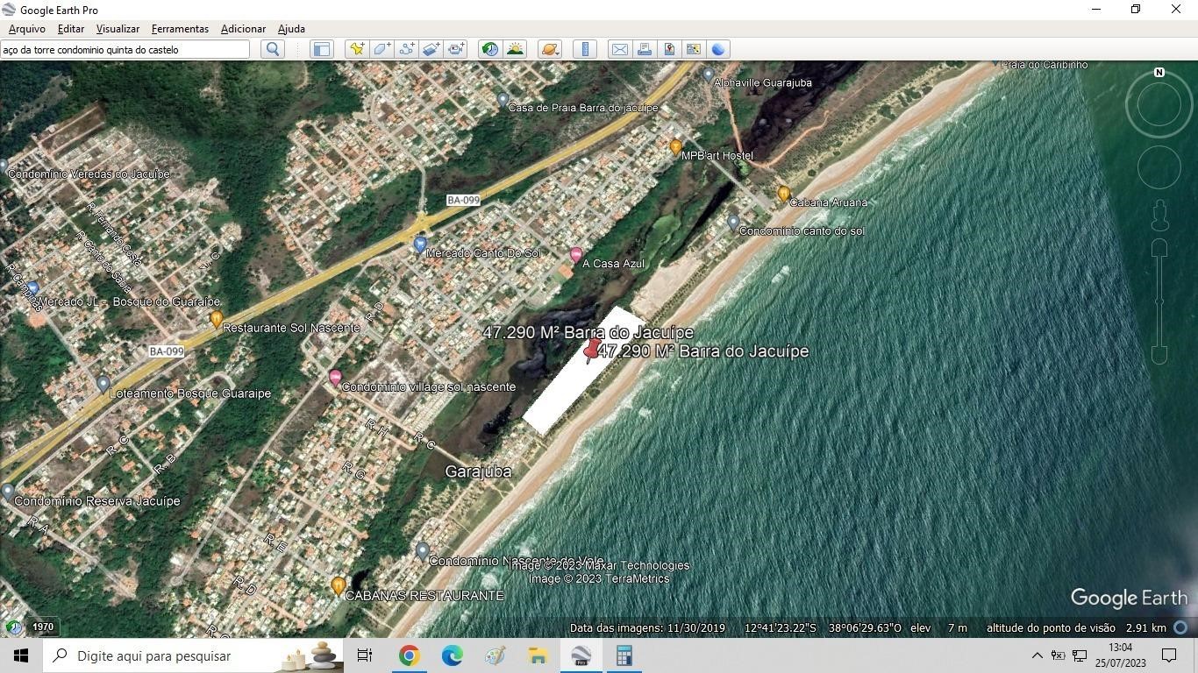
Task: Open the Ruler measurement tool
Action: [x=585, y=49]
